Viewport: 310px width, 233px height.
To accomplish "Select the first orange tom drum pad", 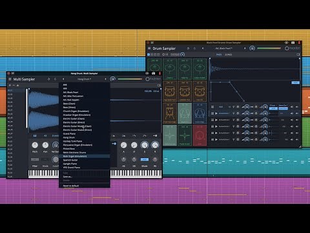I will click(x=170, y=91).
